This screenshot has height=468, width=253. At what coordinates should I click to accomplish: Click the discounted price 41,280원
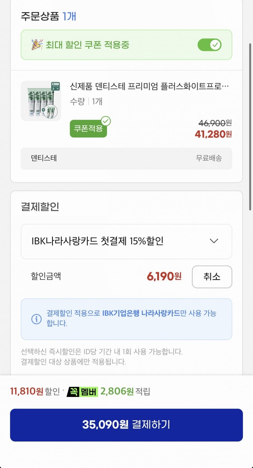[x=213, y=134]
